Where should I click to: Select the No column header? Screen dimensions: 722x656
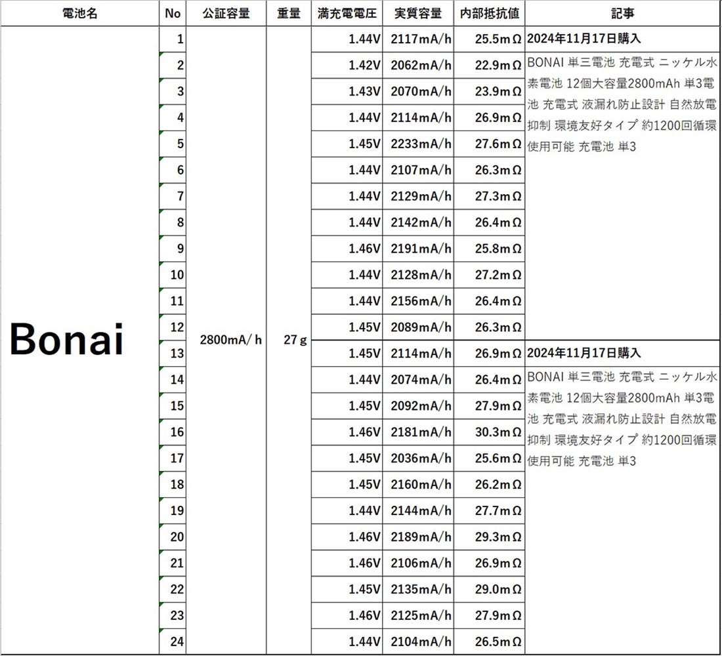173,13
